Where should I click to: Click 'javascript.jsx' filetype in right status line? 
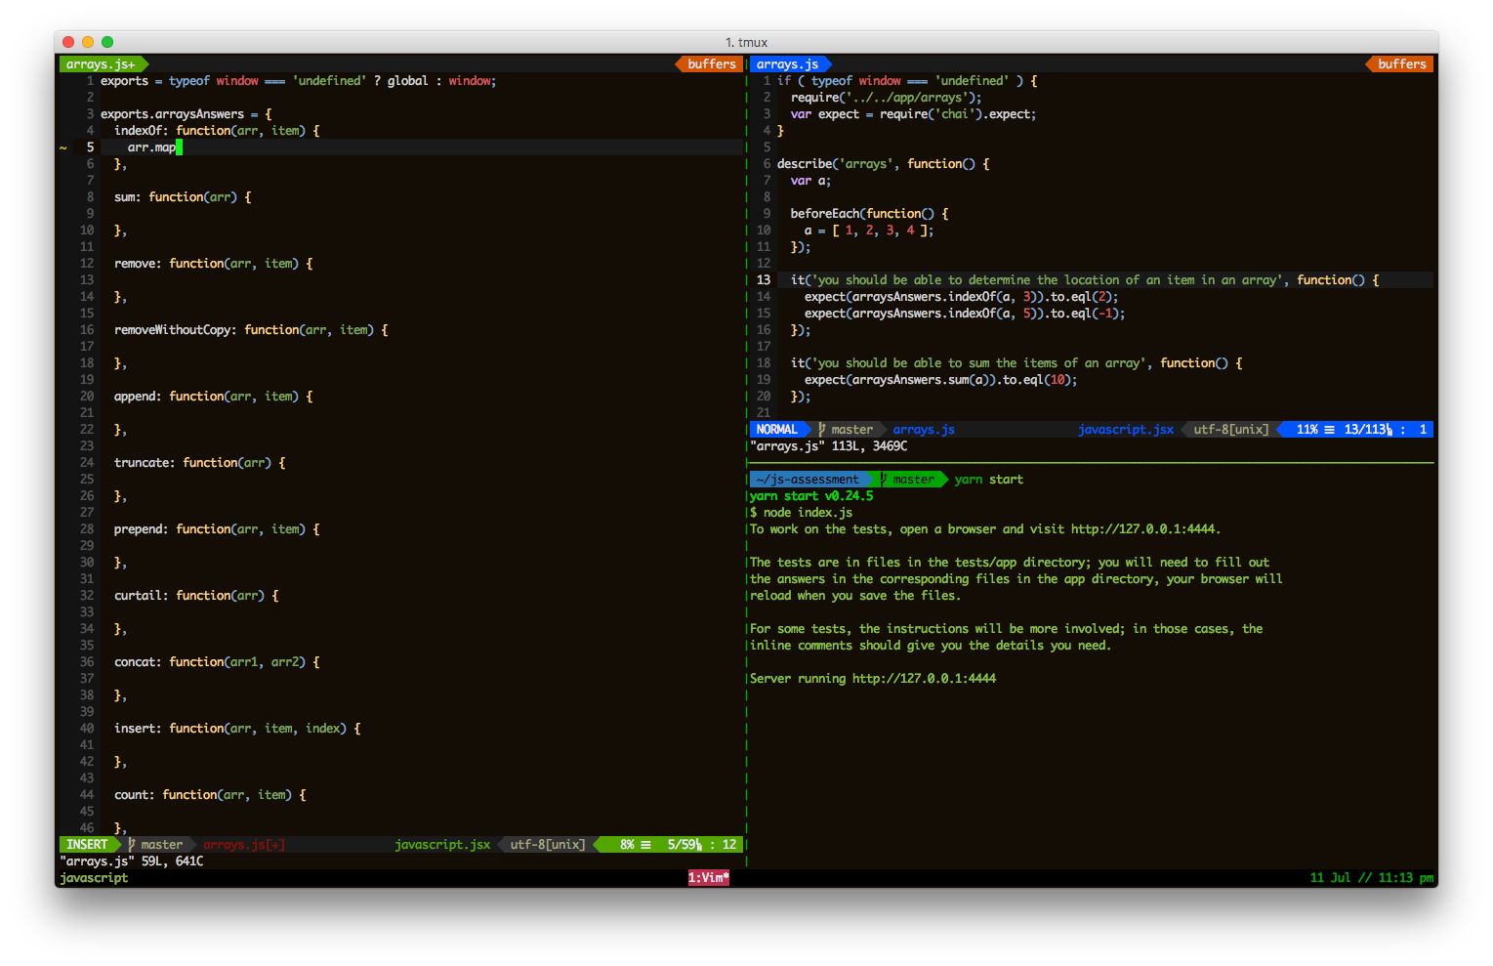pyautogui.click(x=1126, y=430)
